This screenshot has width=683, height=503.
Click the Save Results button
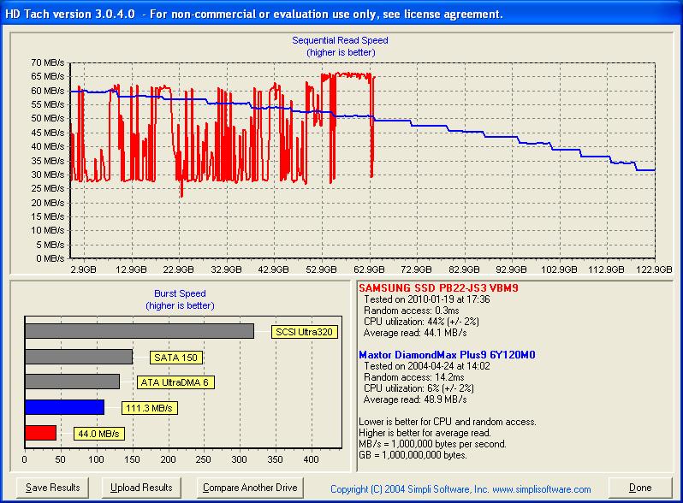tap(53, 488)
